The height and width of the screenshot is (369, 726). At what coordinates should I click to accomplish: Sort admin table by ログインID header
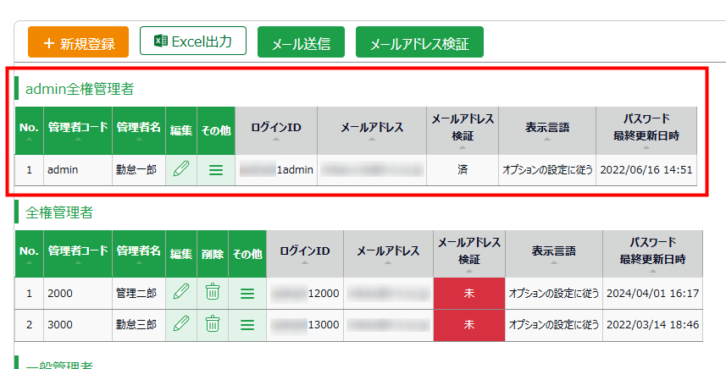click(x=276, y=129)
